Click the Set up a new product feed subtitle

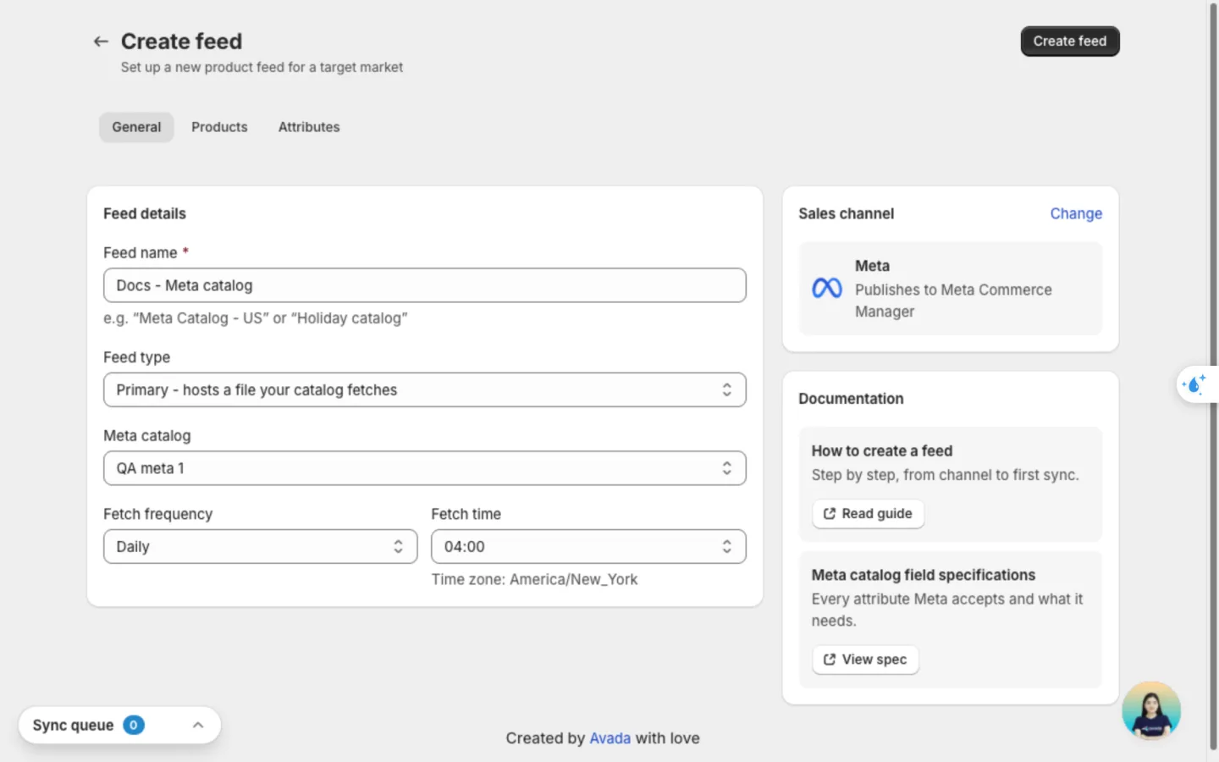point(262,67)
